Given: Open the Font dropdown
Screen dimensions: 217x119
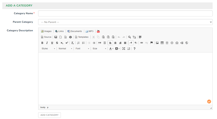Looking at the screenshot, I should (x=82, y=49).
